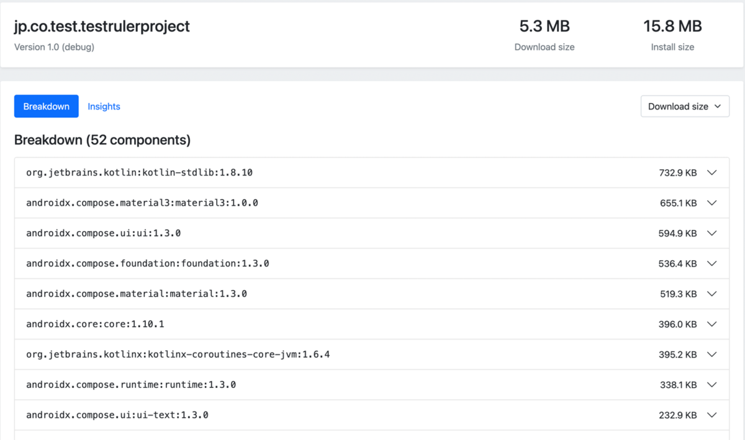This screenshot has height=440, width=745.
Task: Click chevron beside androidx.compose.ui:ui:1.3.0
Action: click(711, 233)
